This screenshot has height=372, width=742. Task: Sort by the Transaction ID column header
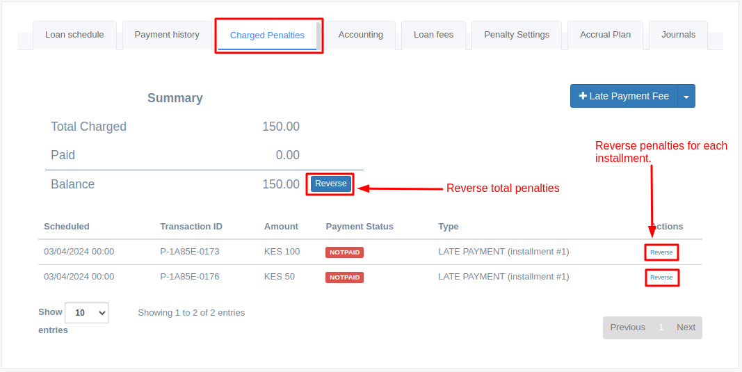click(191, 227)
